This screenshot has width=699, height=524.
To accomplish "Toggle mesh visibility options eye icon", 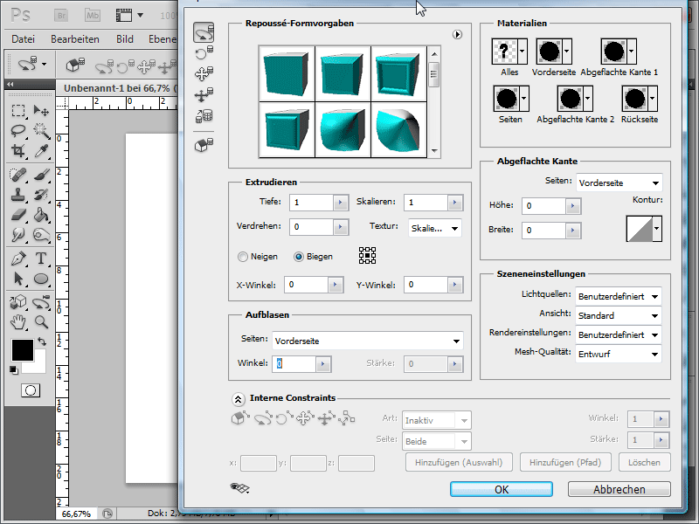I will point(239,488).
